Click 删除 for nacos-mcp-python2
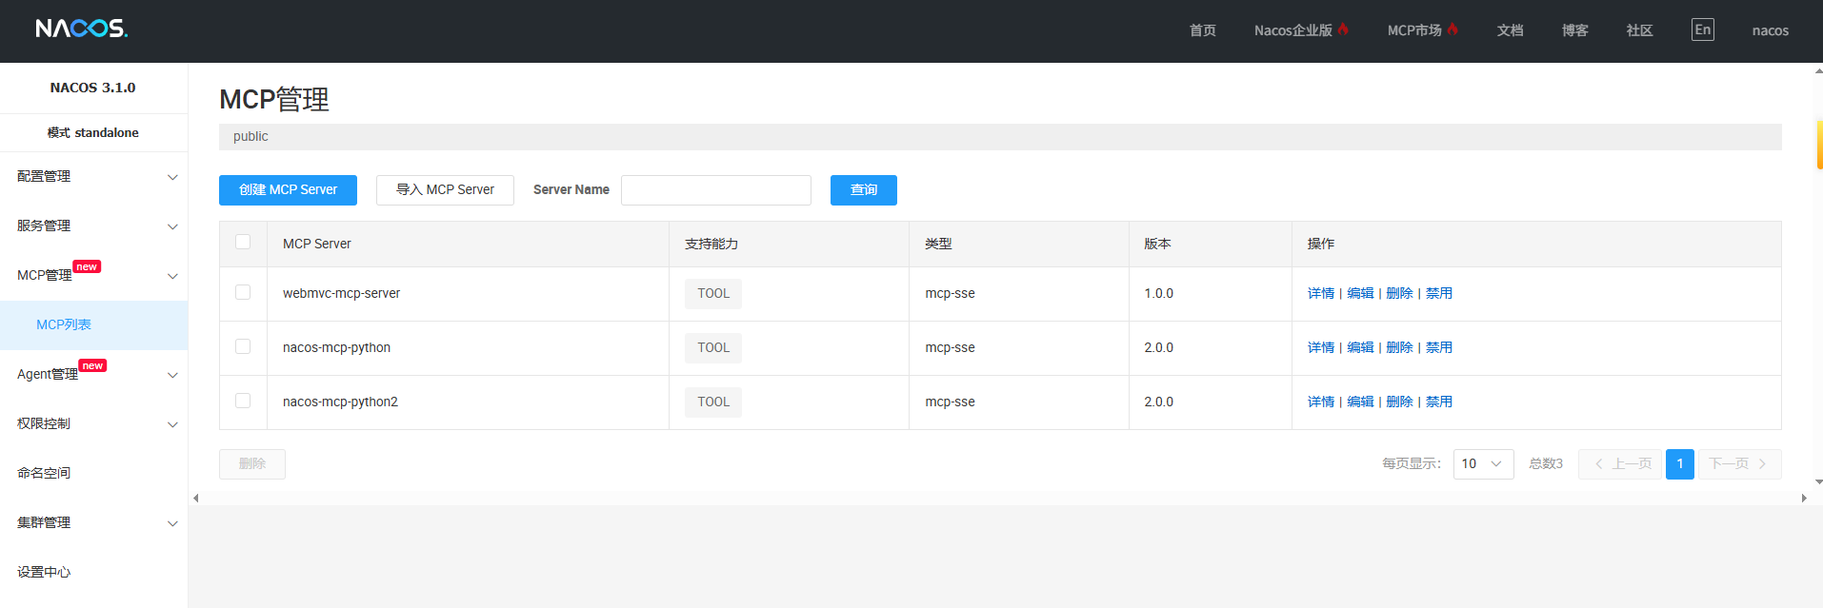1823x608 pixels. [x=1399, y=402]
